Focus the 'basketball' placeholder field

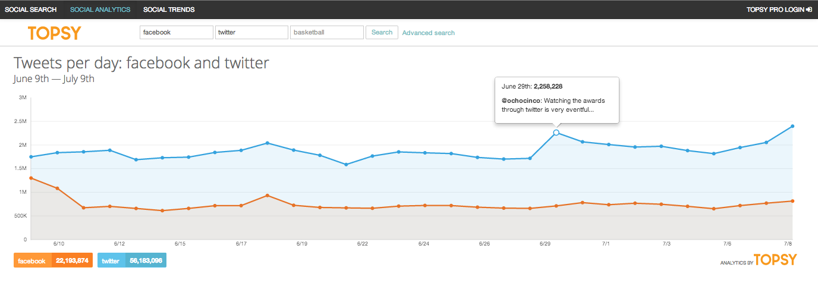[326, 32]
